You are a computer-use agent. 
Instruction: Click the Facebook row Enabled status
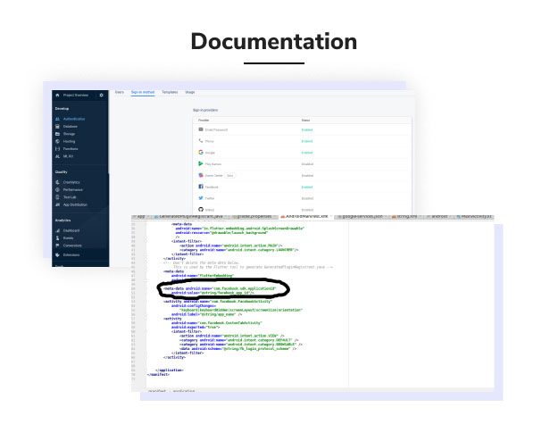point(307,187)
